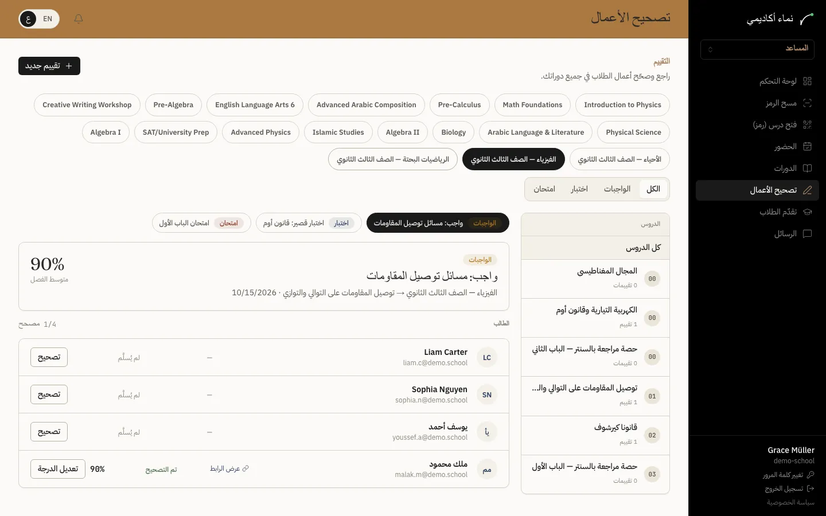The height and width of the screenshot is (516, 826).
Task: Click the change password key icon
Action: [x=811, y=475]
